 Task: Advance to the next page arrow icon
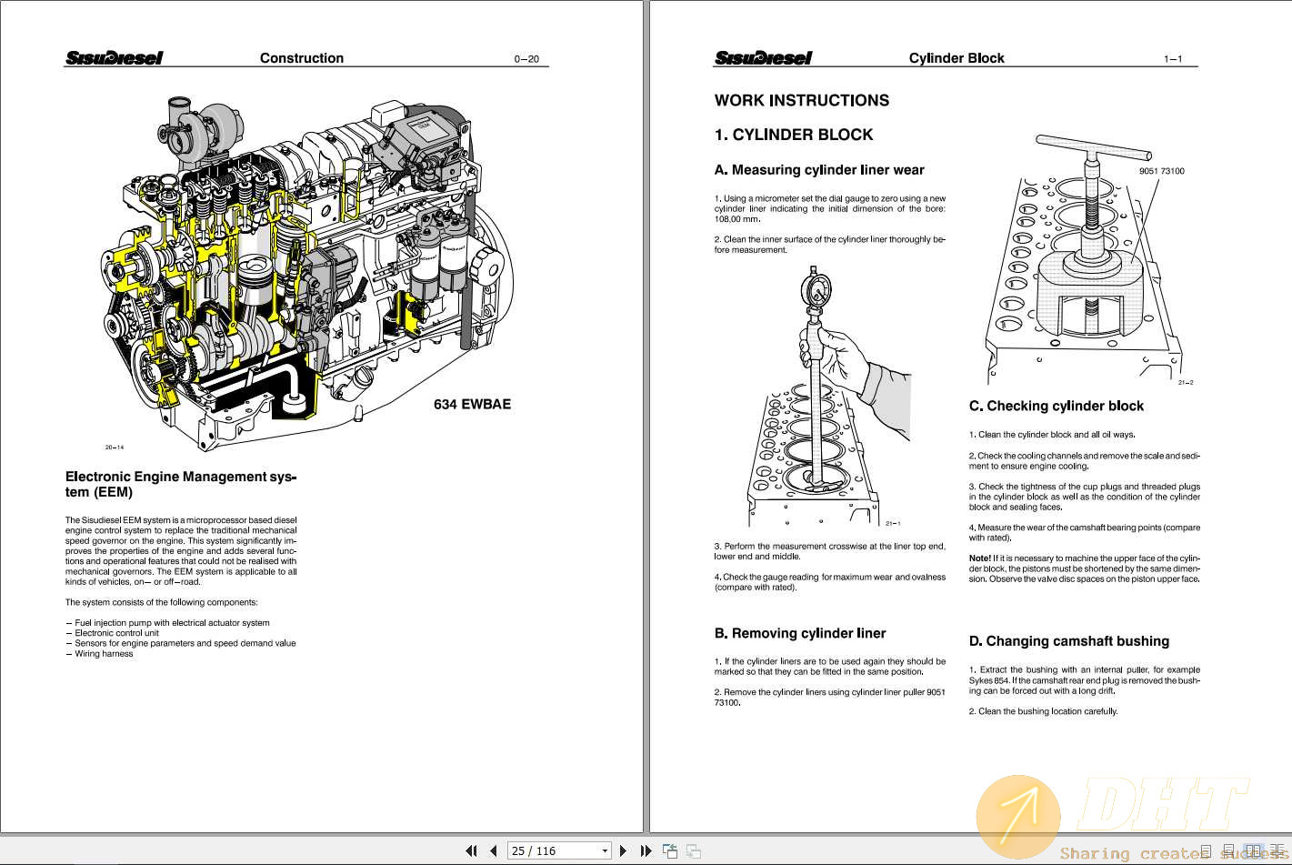point(623,850)
